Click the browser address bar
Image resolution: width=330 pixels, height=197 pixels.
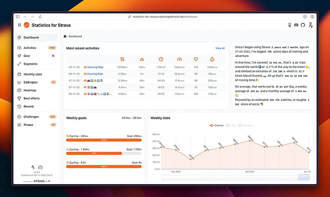165,17
